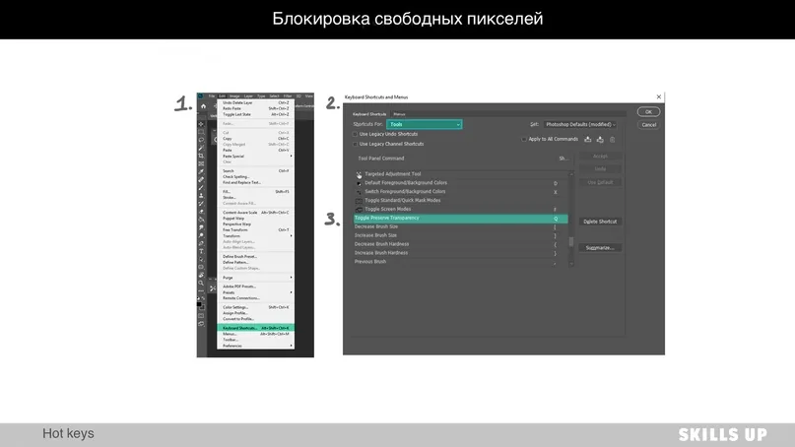Select the Lasso tool

201,140
